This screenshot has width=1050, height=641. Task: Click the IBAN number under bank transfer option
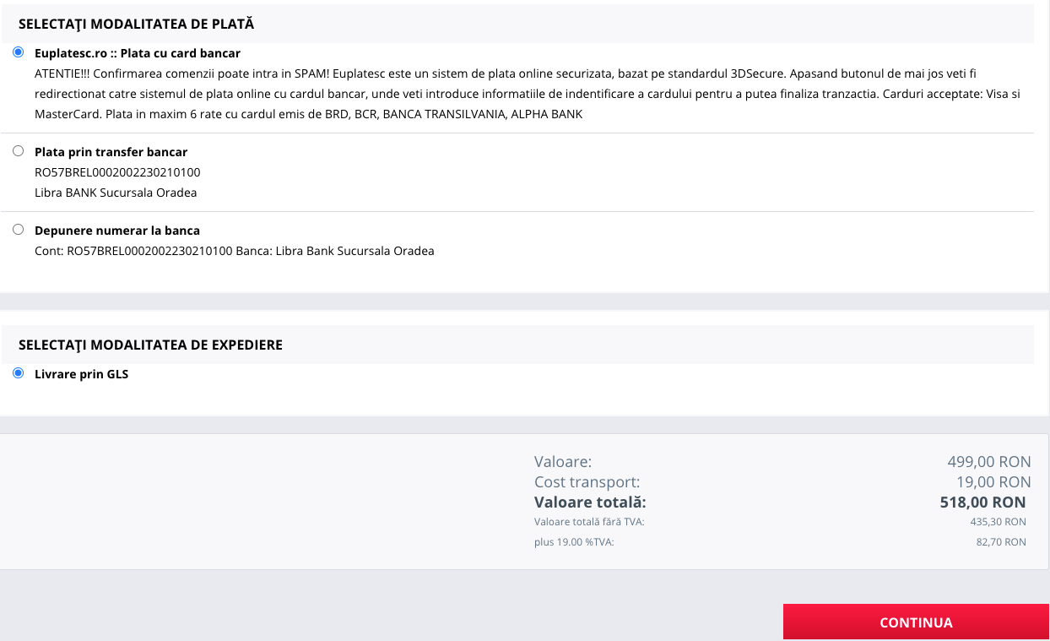[x=117, y=172]
